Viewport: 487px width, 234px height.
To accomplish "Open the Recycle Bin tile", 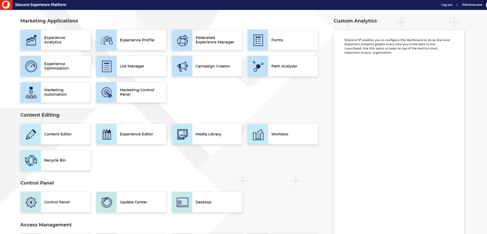I will pyautogui.click(x=55, y=161).
